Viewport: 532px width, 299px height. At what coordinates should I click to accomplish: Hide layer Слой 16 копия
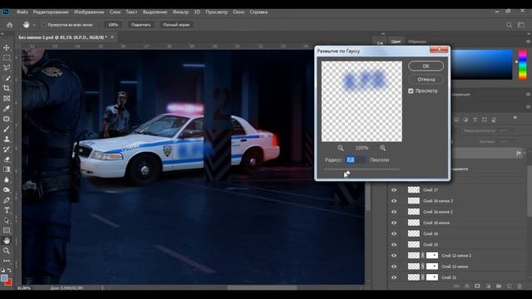[394, 223]
